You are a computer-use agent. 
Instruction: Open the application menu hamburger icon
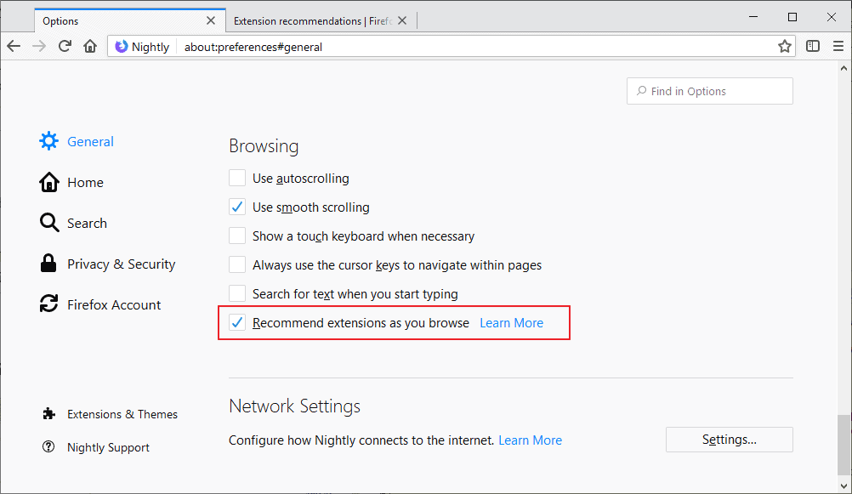pos(838,47)
